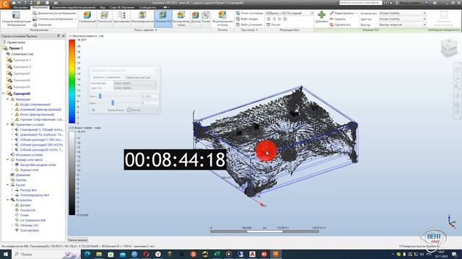
Task: Open Формирование отчетов report generator
Action: pyautogui.click(x=222, y=19)
